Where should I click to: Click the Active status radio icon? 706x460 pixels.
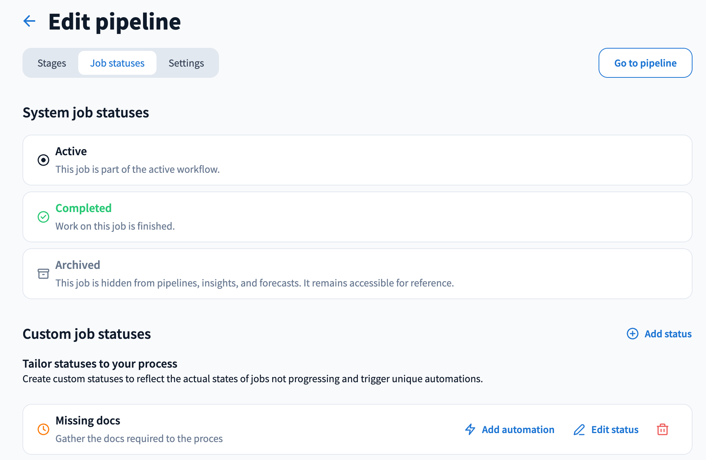pyautogui.click(x=43, y=160)
